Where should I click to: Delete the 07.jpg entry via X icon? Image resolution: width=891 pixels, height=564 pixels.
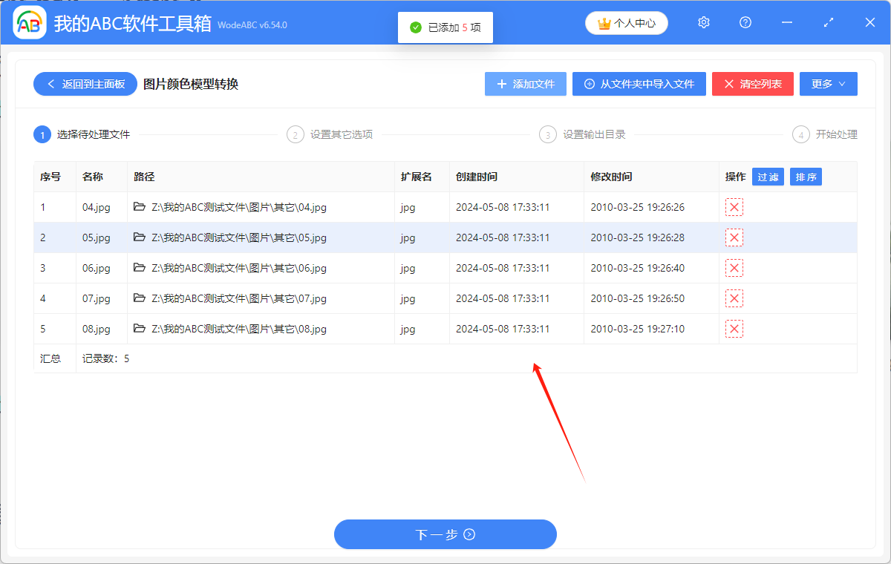pyautogui.click(x=734, y=298)
